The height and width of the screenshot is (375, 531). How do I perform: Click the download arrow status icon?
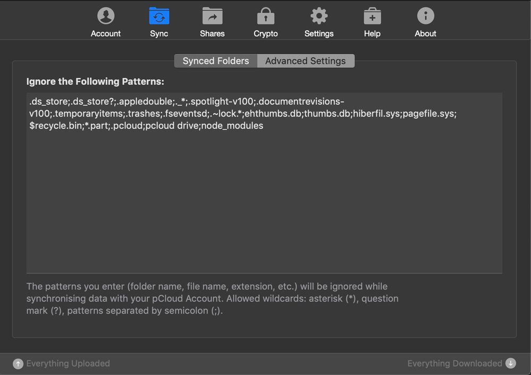coord(511,363)
